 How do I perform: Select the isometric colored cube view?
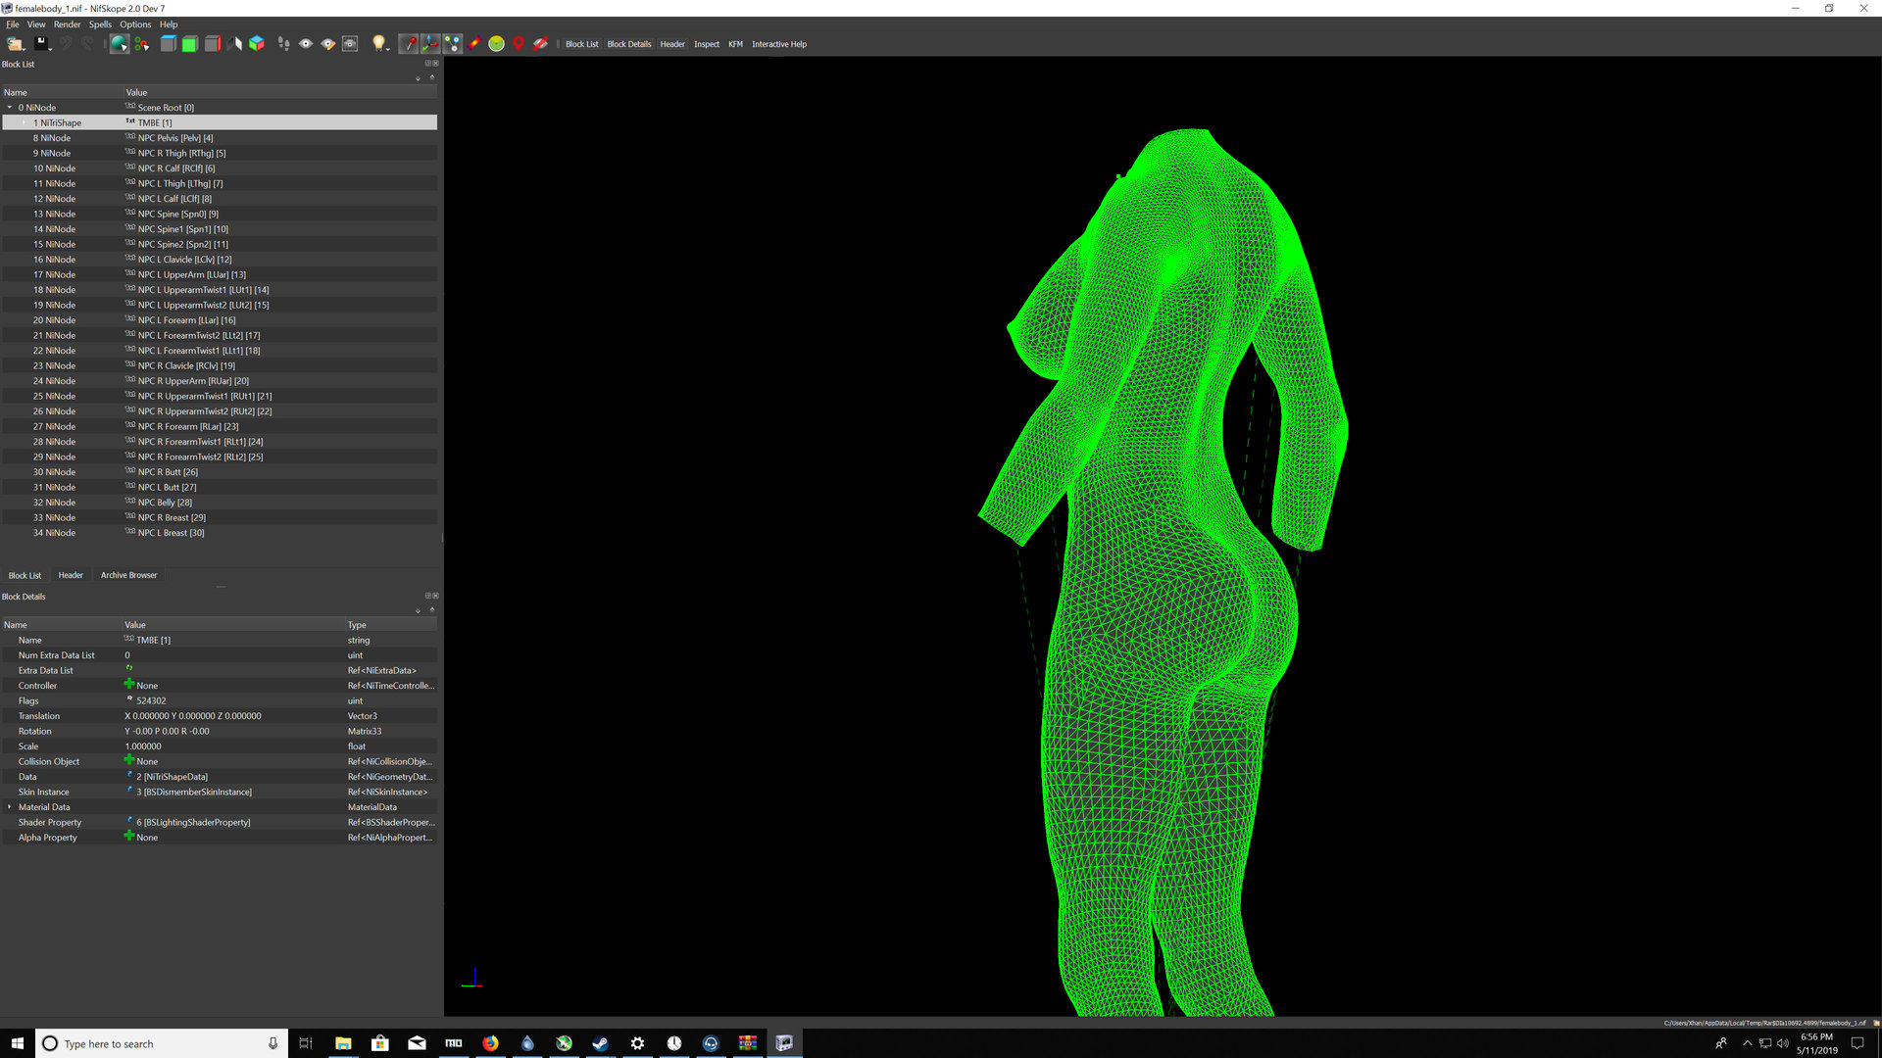point(257,44)
